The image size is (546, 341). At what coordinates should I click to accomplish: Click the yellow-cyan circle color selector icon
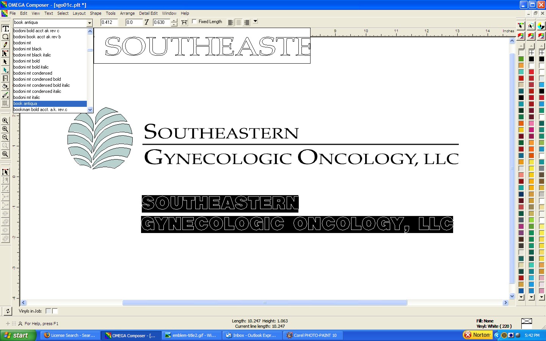click(541, 26)
